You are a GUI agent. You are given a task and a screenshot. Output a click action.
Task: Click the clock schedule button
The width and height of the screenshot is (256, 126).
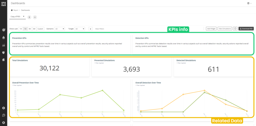tap(235, 29)
